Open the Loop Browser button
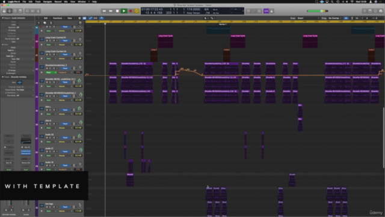 [x=375, y=11]
